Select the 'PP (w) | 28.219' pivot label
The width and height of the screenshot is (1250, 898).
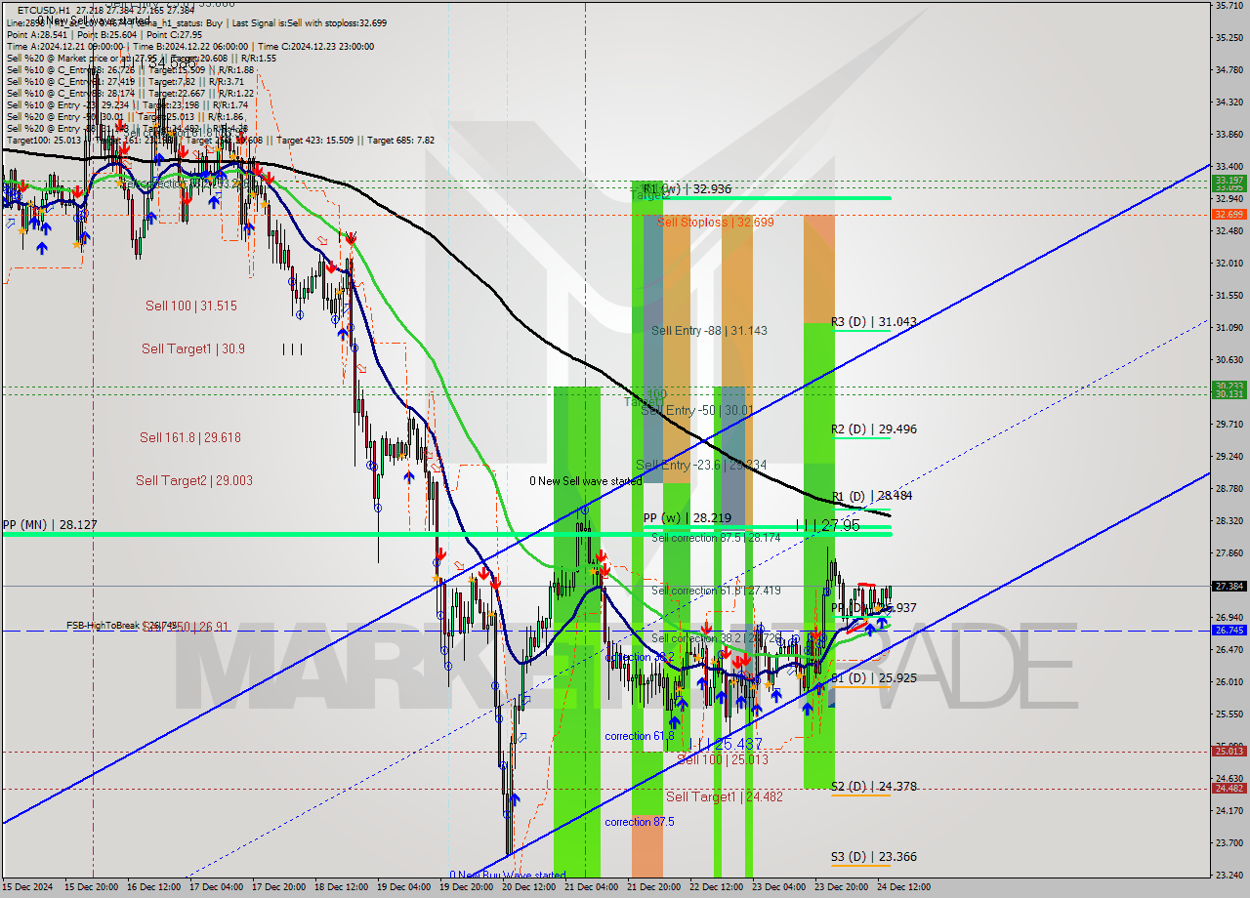[687, 517]
